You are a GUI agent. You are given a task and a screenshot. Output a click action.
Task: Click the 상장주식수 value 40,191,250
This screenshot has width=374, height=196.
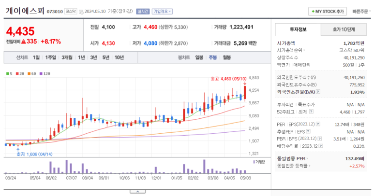(x=354, y=57)
